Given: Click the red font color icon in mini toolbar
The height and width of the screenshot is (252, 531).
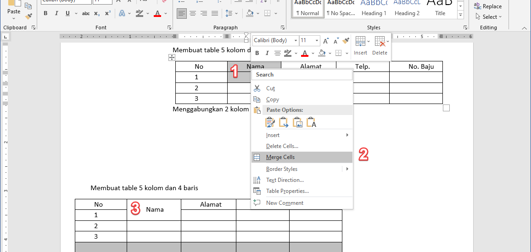Looking at the screenshot, I should pyautogui.click(x=305, y=53).
